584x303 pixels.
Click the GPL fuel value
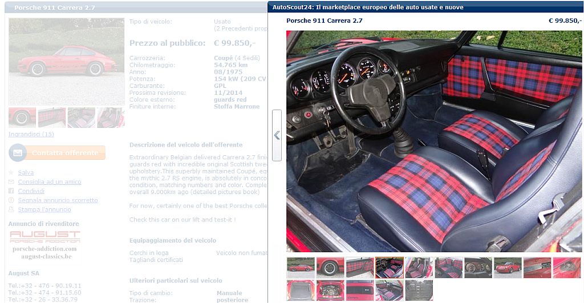pyautogui.click(x=220, y=86)
